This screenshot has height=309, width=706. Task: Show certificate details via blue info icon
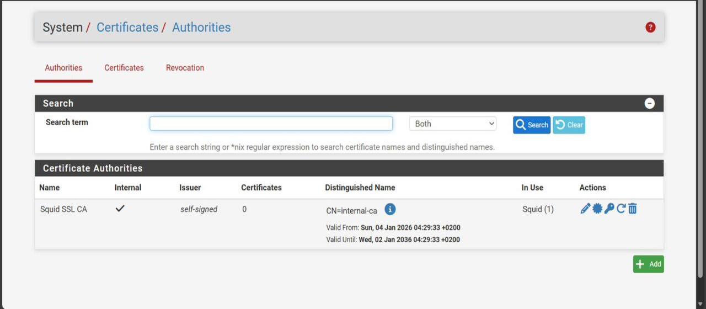click(x=390, y=209)
